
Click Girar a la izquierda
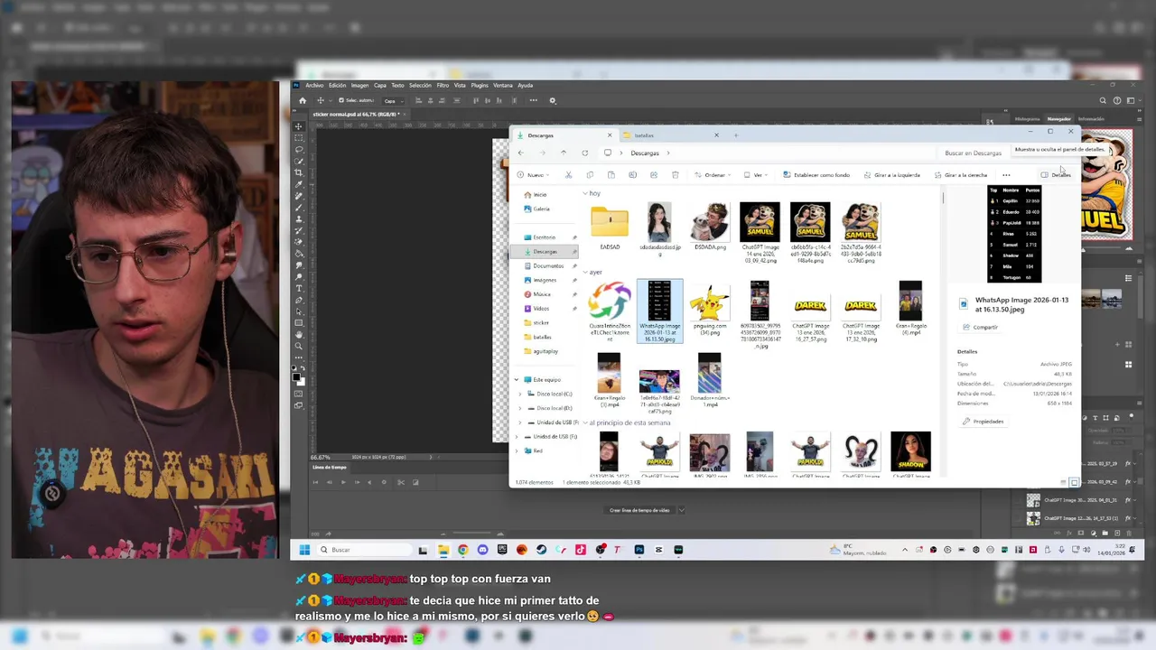891,175
